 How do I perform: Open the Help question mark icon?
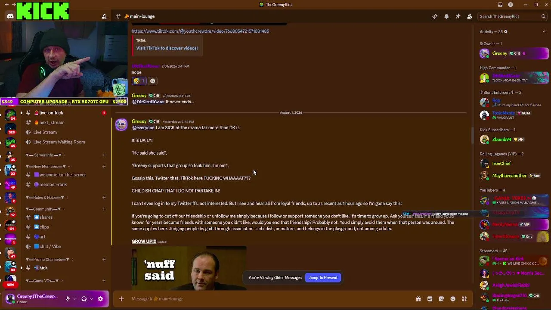(511, 5)
